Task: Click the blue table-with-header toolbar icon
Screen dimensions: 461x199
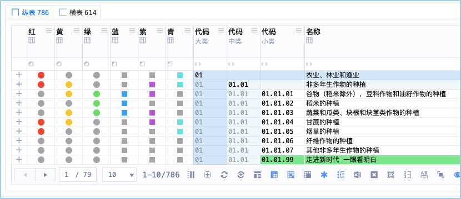Action: (274, 175)
